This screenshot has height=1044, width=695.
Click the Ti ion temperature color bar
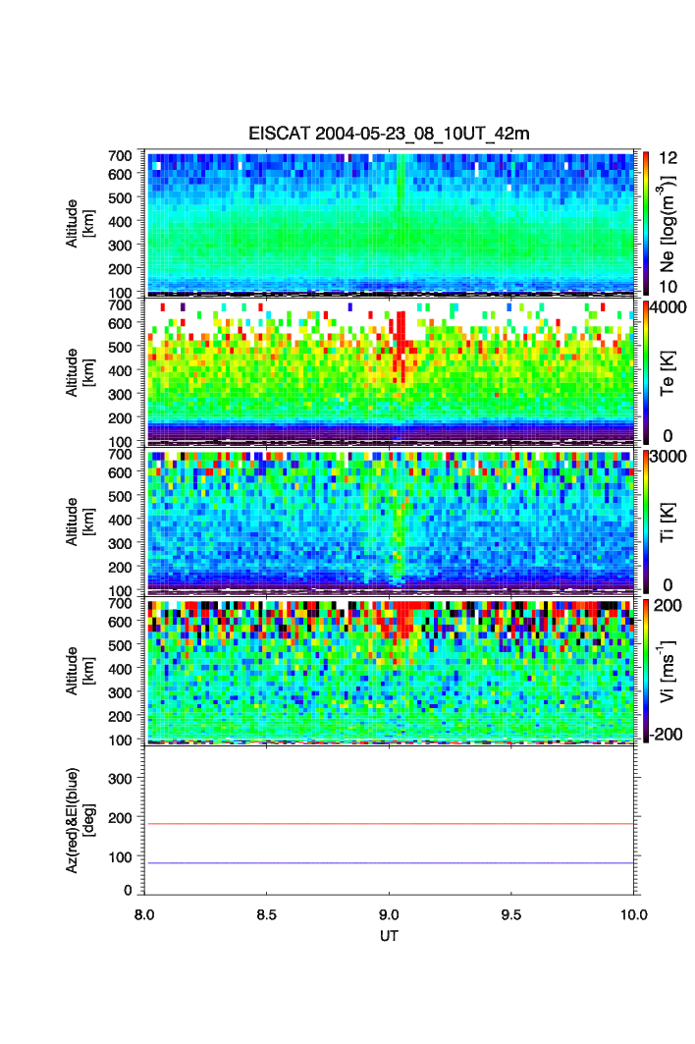(x=646, y=522)
